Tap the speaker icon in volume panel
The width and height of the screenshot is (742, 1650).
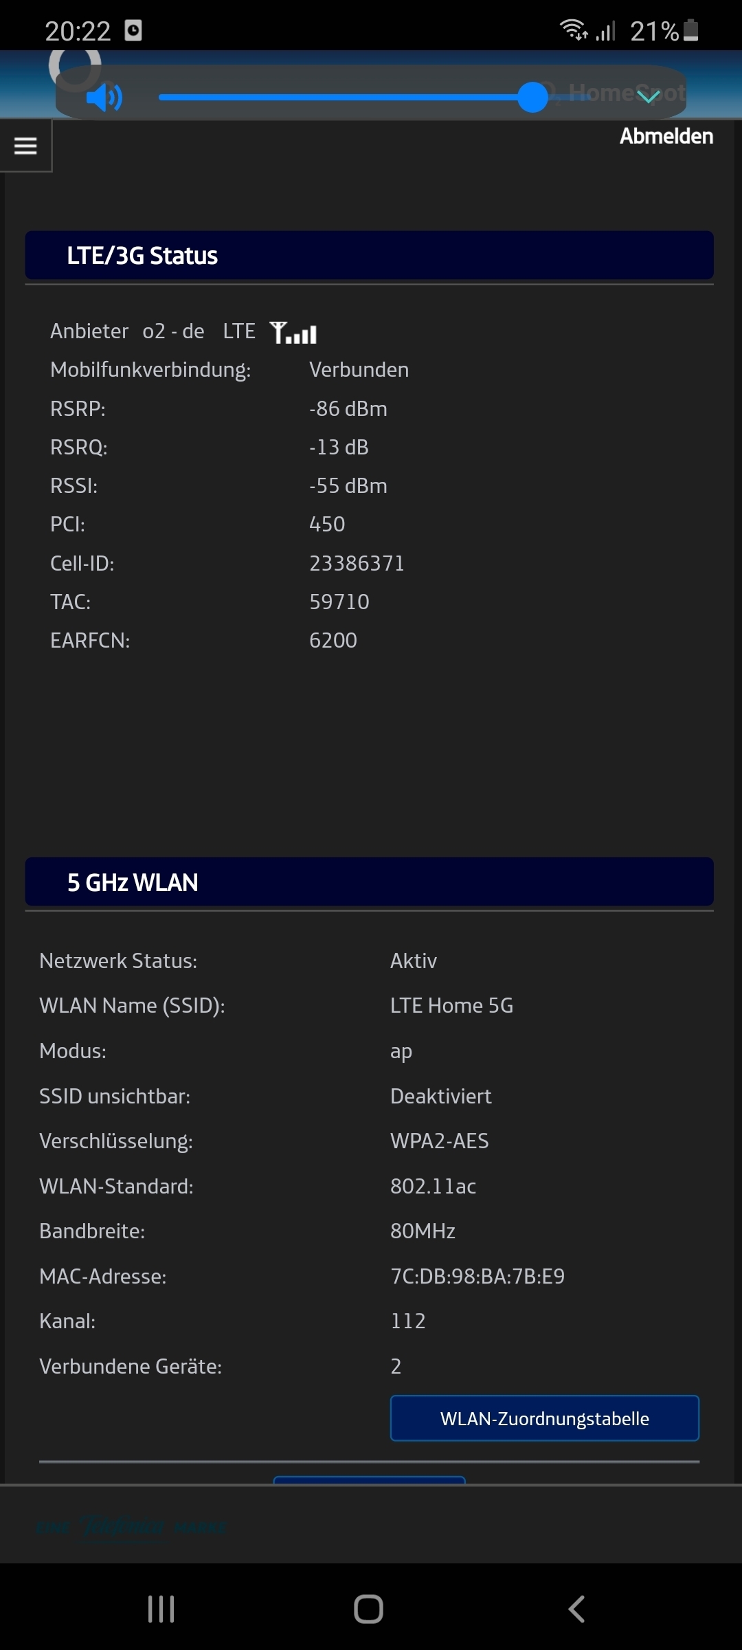[x=104, y=98]
